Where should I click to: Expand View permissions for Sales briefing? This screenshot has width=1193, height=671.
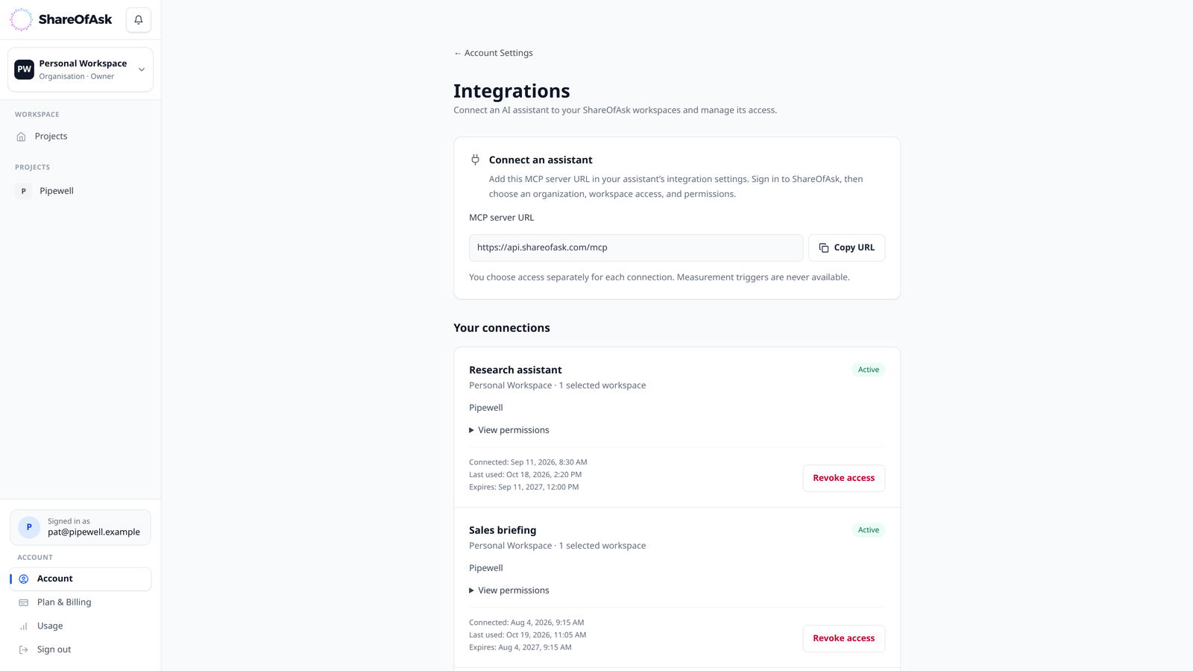pos(509,590)
